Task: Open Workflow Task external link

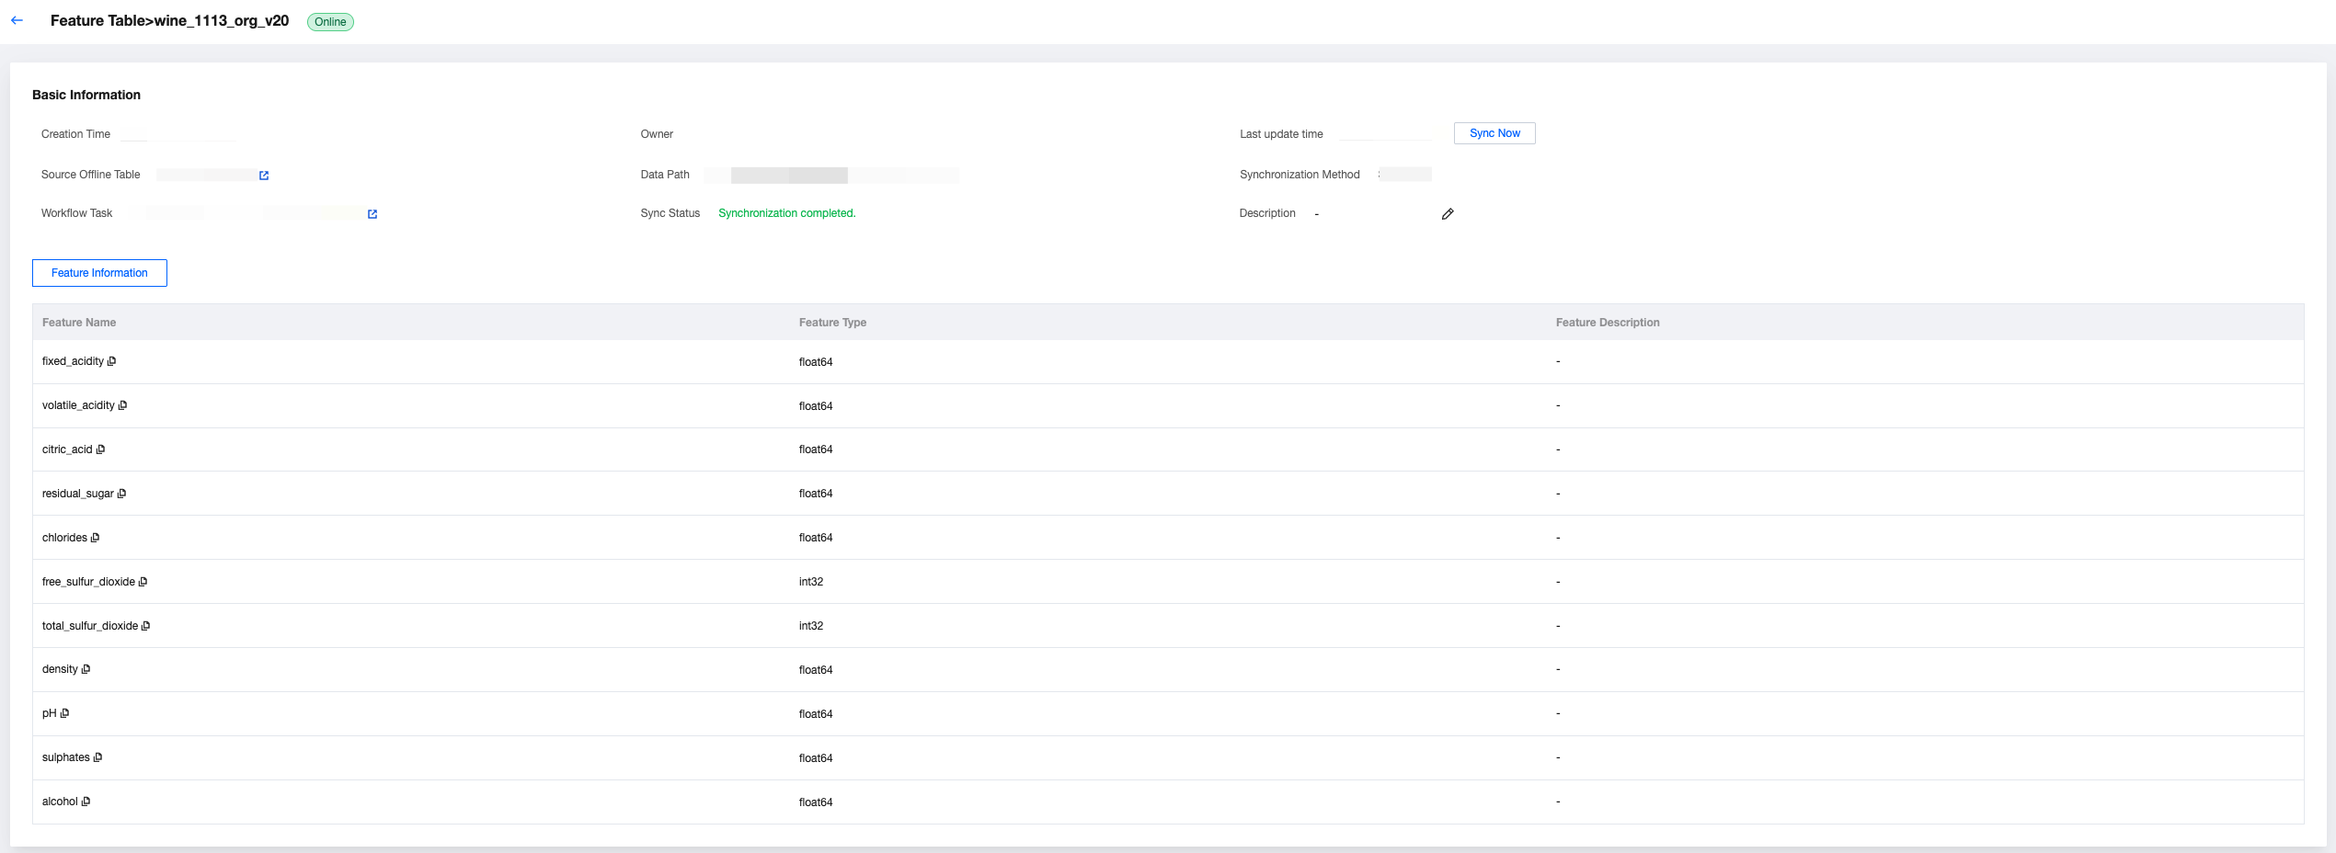Action: (x=372, y=214)
